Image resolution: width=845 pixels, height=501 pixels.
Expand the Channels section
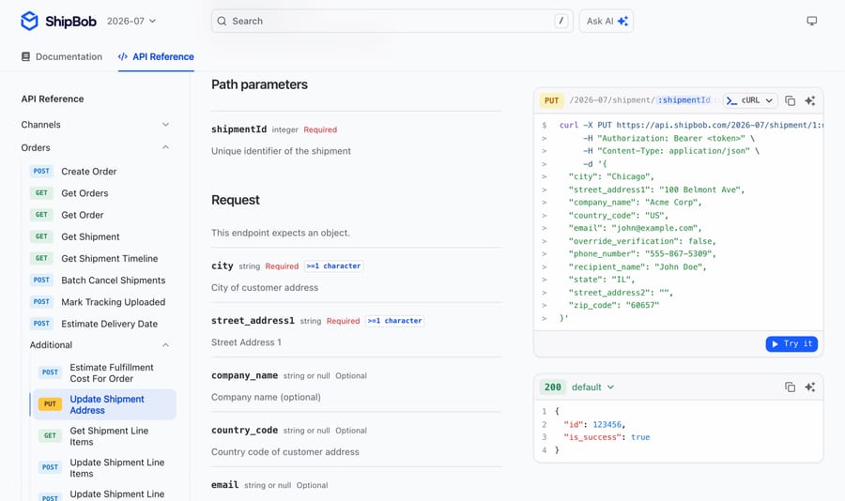coord(96,125)
